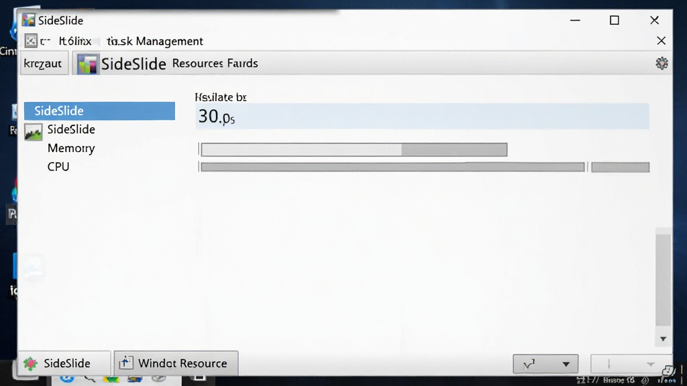Click the Memory usage bar
687x386 pixels.
pyautogui.click(x=354, y=149)
